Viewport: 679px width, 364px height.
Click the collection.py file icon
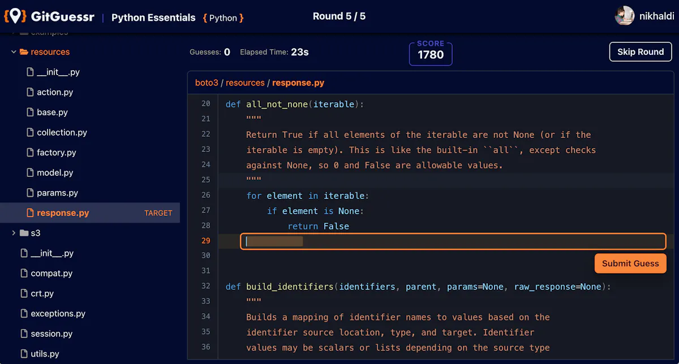tap(31, 132)
